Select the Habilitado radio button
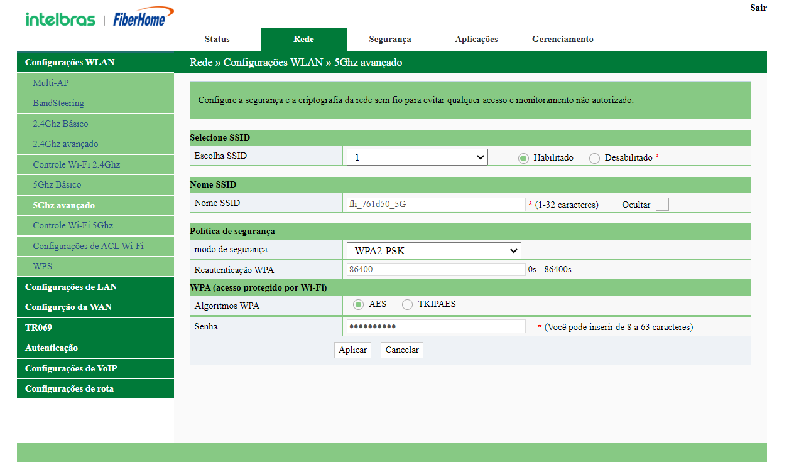The height and width of the screenshot is (475, 789). click(523, 158)
